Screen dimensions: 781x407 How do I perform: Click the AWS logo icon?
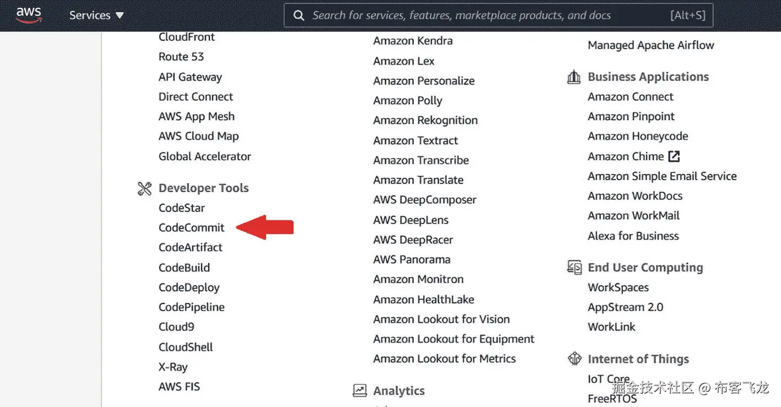coord(29,15)
